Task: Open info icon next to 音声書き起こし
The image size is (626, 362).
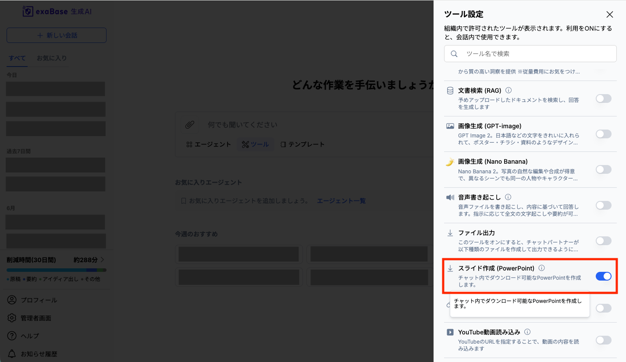Action: [508, 197]
